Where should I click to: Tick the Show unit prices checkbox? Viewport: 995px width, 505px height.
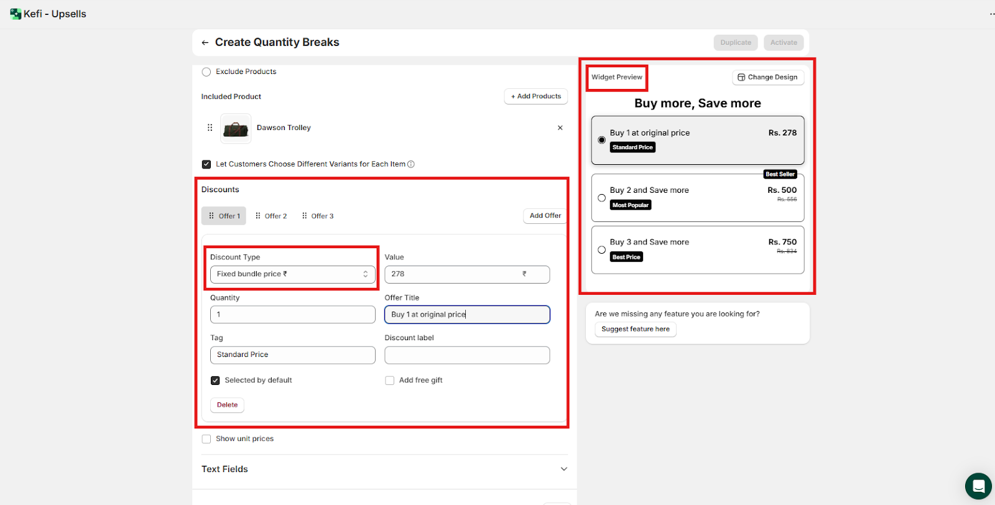tap(206, 439)
